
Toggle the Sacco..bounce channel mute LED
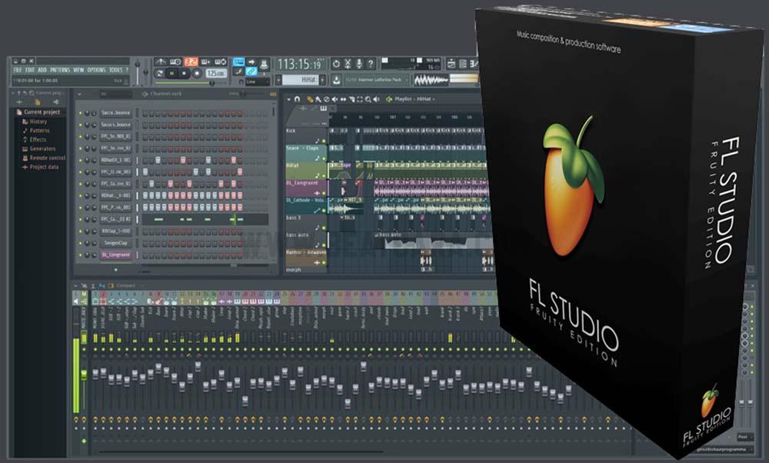pos(80,112)
